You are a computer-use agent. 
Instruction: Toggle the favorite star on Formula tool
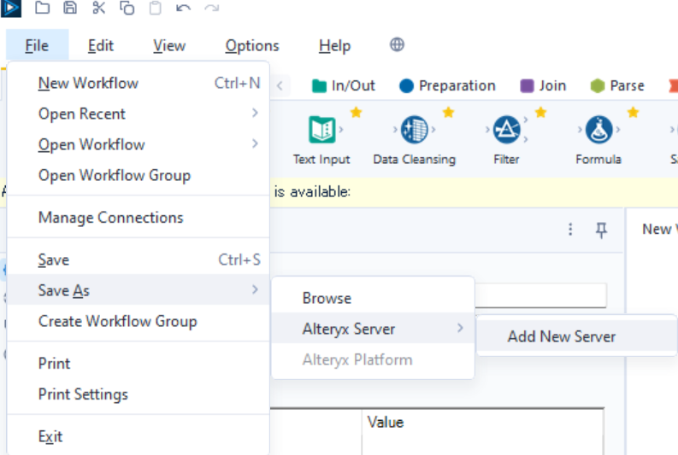tap(633, 112)
